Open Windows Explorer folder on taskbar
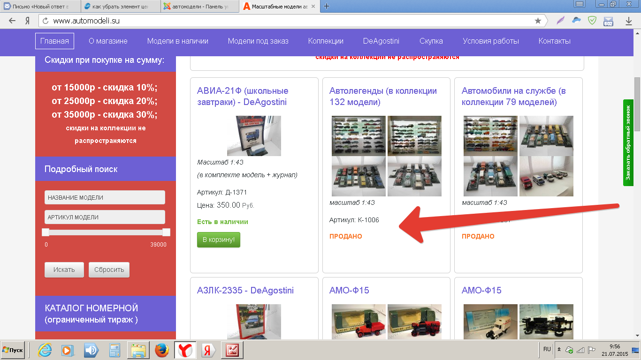This screenshot has height=360, width=641. tap(139, 350)
